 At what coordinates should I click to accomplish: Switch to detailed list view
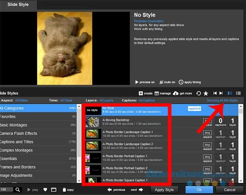230,93
